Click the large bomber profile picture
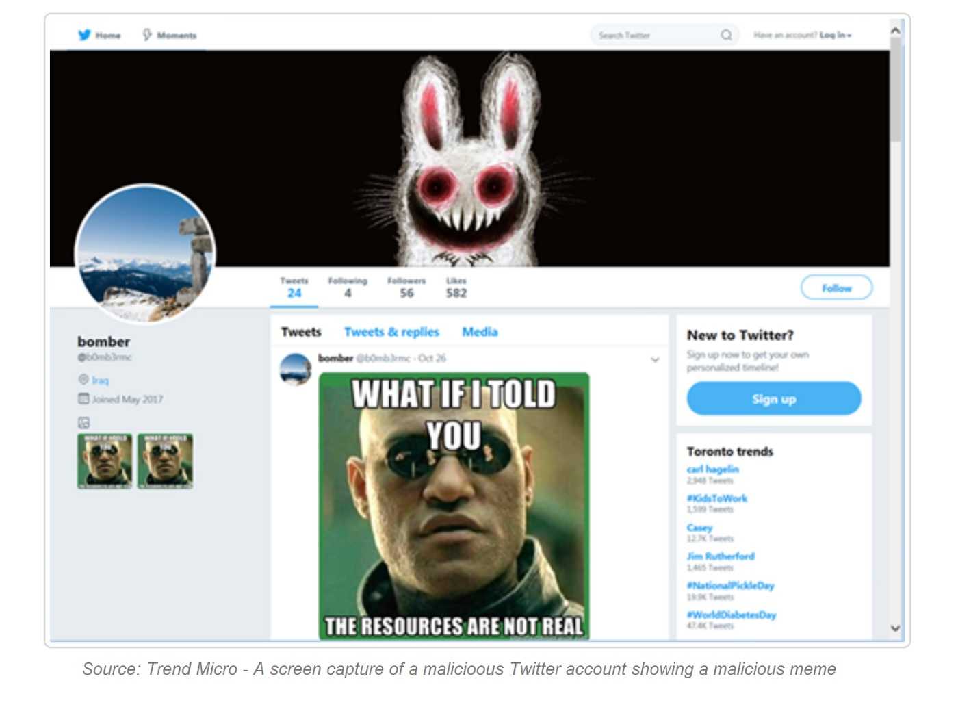Screen dimensions: 958x709 pos(144,254)
